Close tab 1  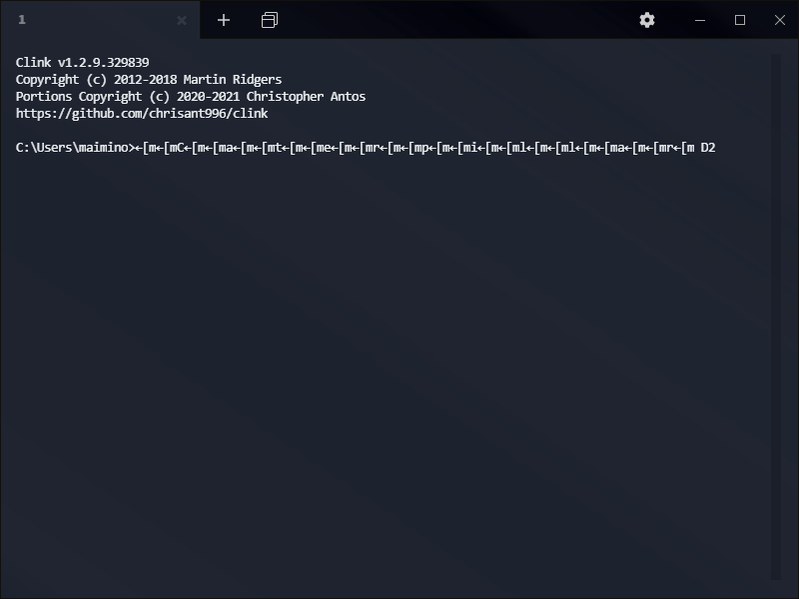tap(182, 20)
